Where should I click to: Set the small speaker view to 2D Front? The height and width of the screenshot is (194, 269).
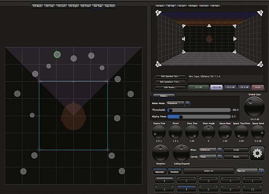coord(204,6)
